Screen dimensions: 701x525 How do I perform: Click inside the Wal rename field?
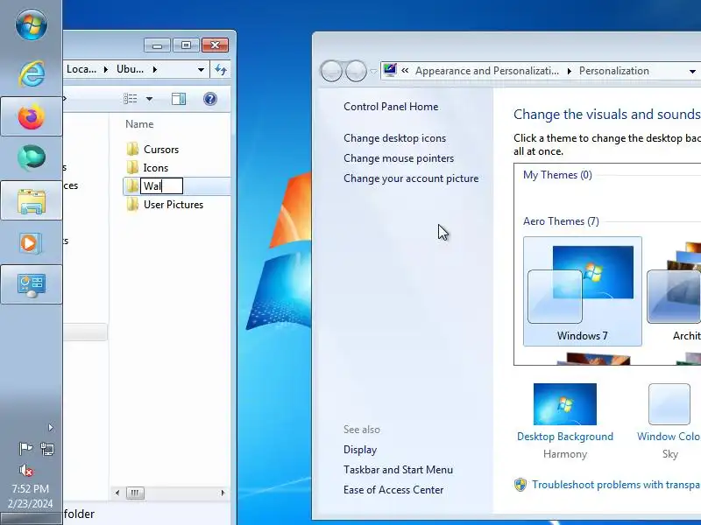tap(161, 186)
